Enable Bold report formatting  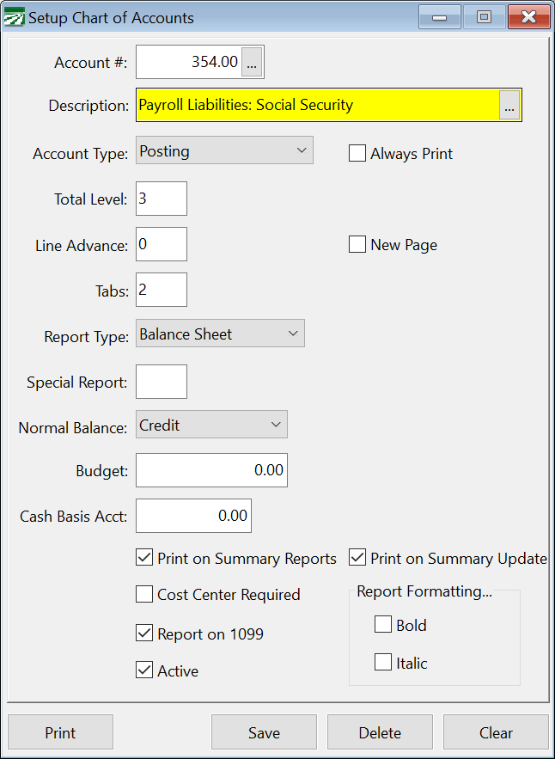click(383, 625)
